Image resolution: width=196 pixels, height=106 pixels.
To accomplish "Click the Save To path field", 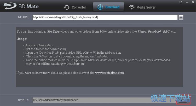I will click(x=104, y=100).
